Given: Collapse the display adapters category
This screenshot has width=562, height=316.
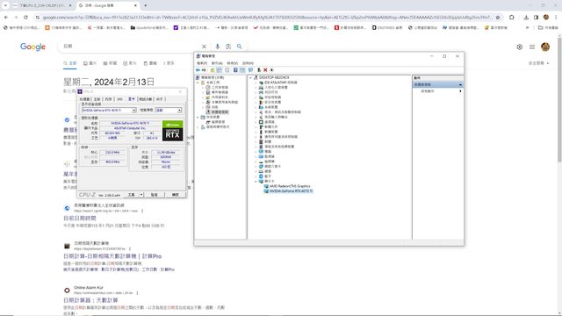Looking at the screenshot, I should [x=256, y=182].
